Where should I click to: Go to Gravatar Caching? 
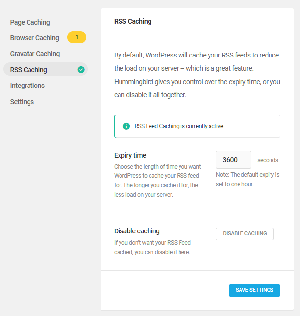pyautogui.click(x=35, y=54)
